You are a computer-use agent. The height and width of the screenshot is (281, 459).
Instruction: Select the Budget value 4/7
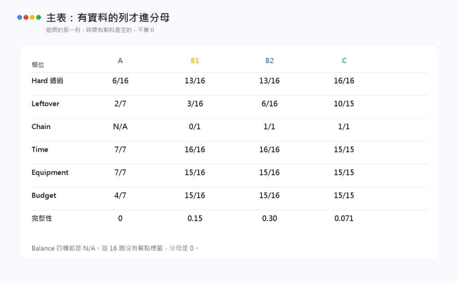pyautogui.click(x=120, y=195)
